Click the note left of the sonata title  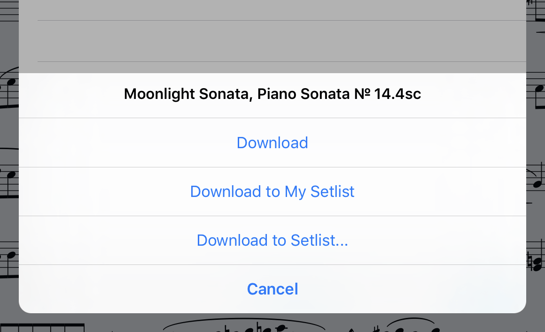8,87
